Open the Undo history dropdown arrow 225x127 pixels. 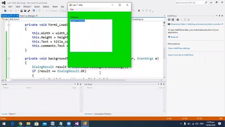pos(37,11)
